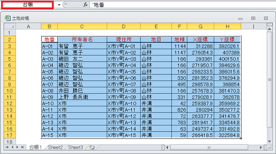Click cell A-01 in 地番 column
Screen dimensions: 276x154
[49, 46]
